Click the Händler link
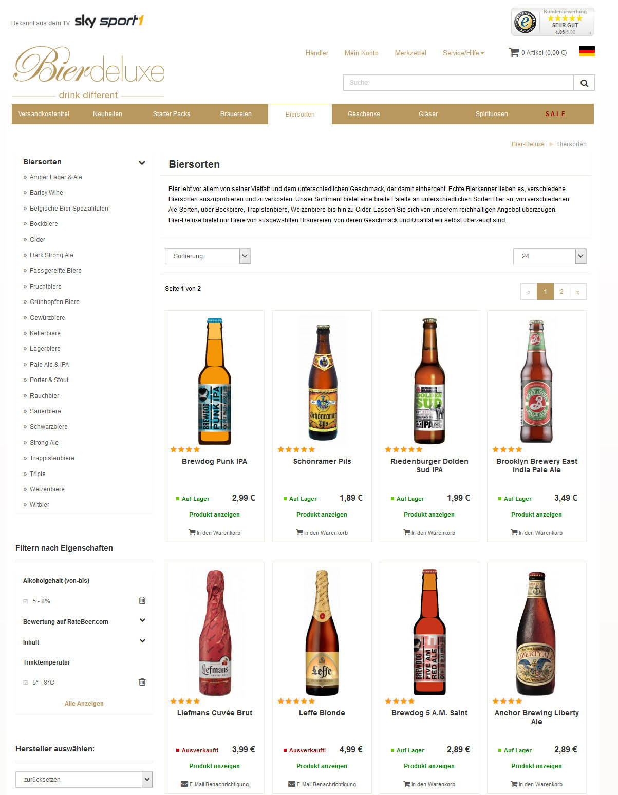Screen dimensions: 618x795 317,53
